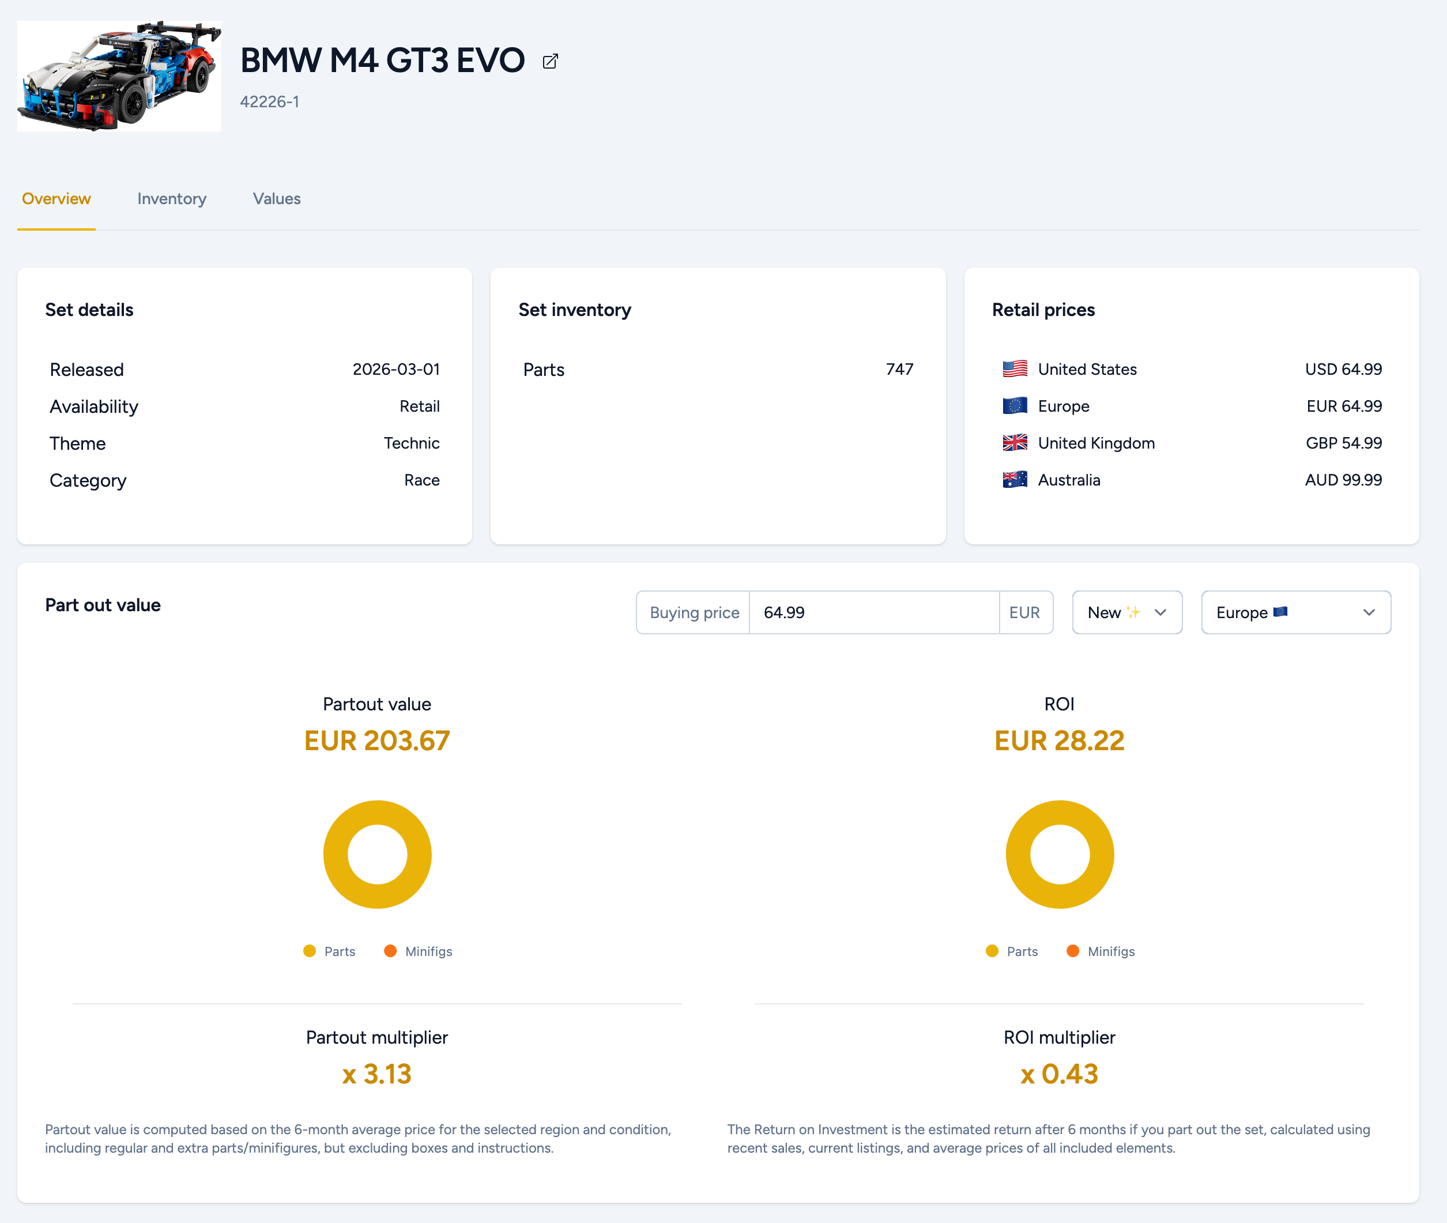Click the yellow Parts legend dot under Partout value
Viewport: 1447px width, 1223px height.
309,950
